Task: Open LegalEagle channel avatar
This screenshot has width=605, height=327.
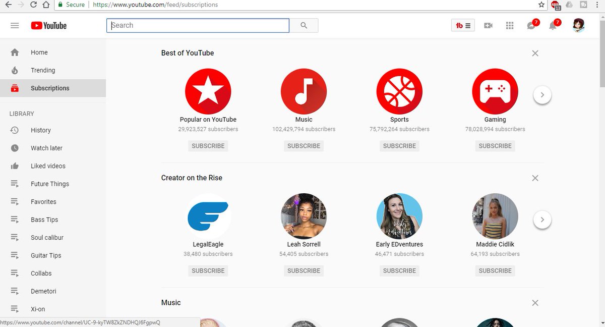Action: (208, 216)
